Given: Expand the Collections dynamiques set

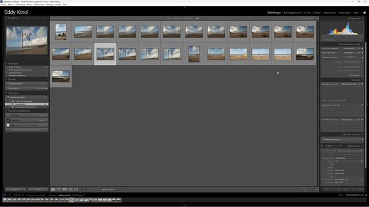Looking at the screenshot, I should [x=10, y=101].
